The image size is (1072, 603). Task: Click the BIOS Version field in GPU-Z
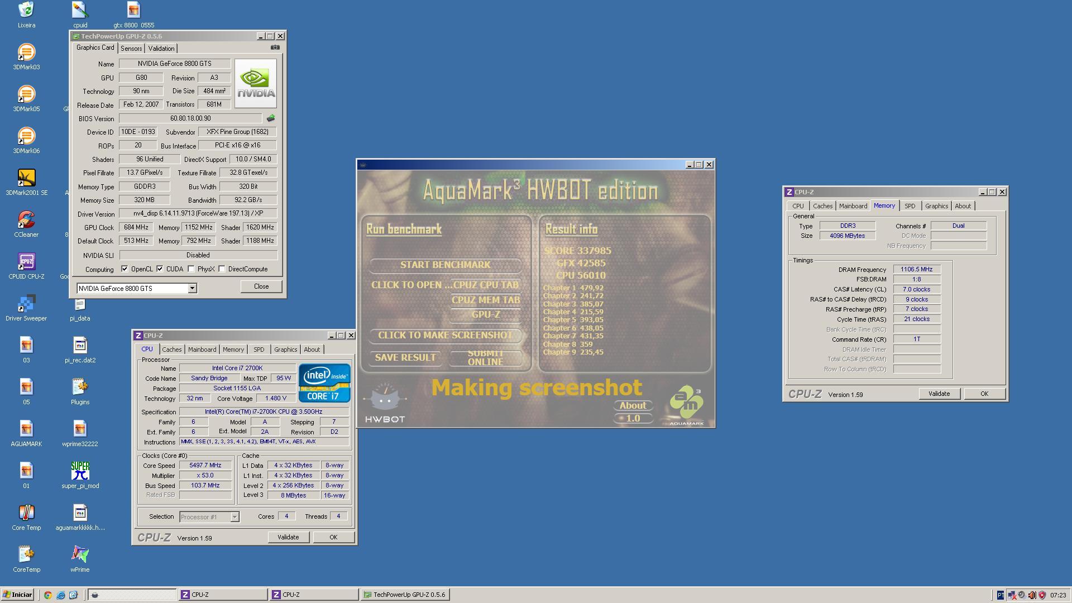click(190, 118)
